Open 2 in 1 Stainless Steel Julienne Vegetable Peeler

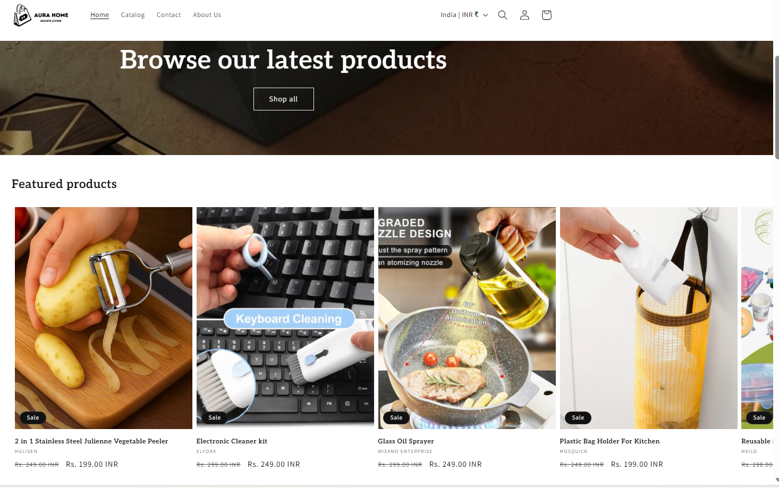(x=91, y=441)
